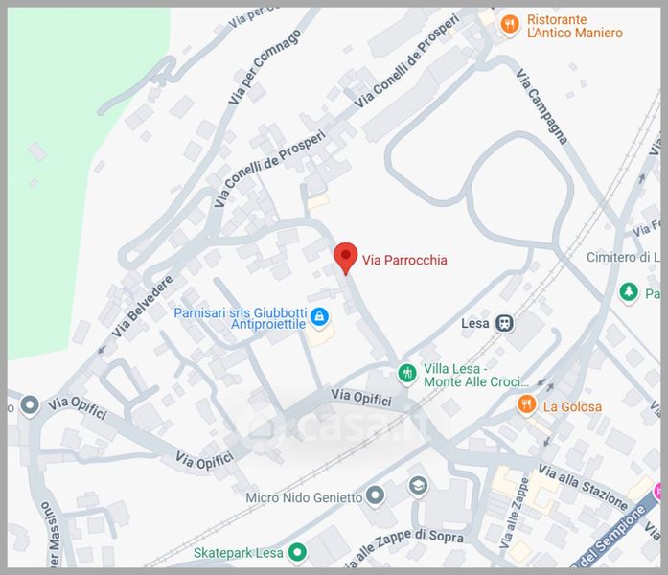The height and width of the screenshot is (575, 668).
Task: Click gray marker on left Via Opifici
Action: 30,404
